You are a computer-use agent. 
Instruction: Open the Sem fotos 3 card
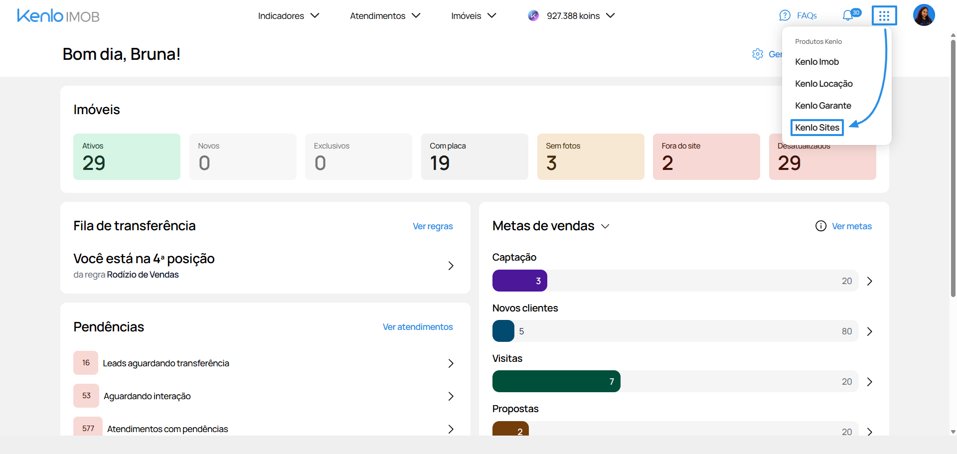(591, 156)
